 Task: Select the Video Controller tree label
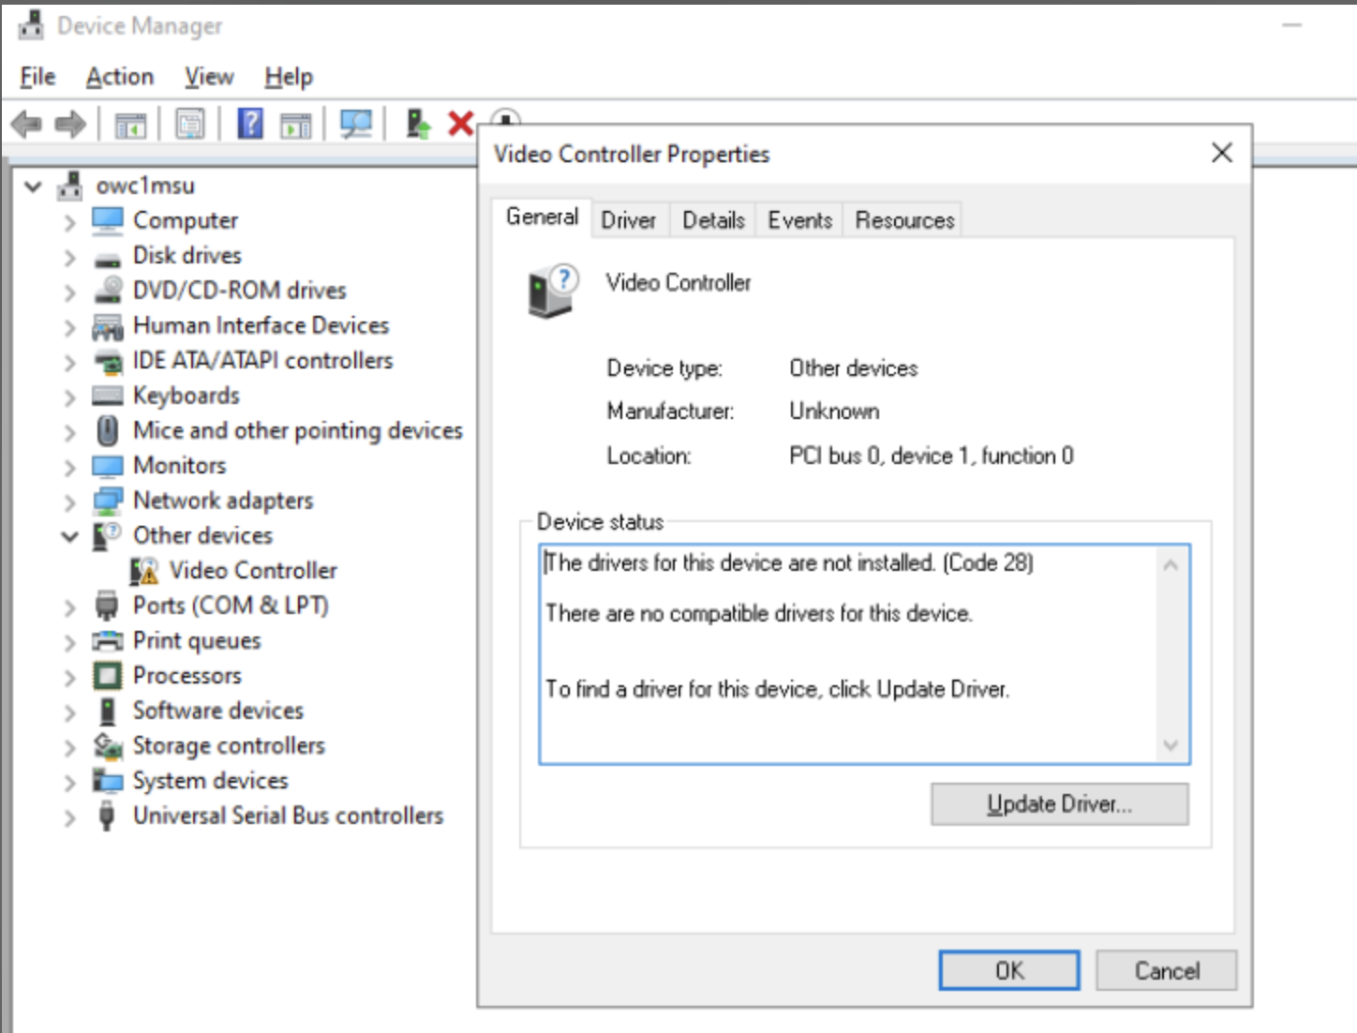(x=253, y=570)
